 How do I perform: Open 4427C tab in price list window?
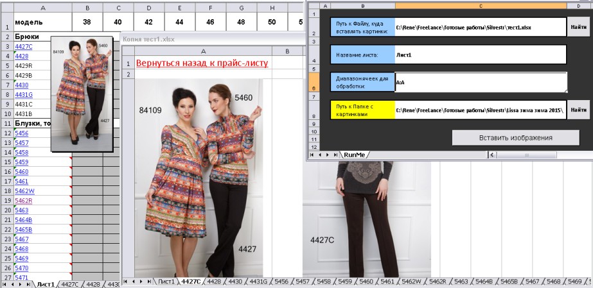pos(69,284)
